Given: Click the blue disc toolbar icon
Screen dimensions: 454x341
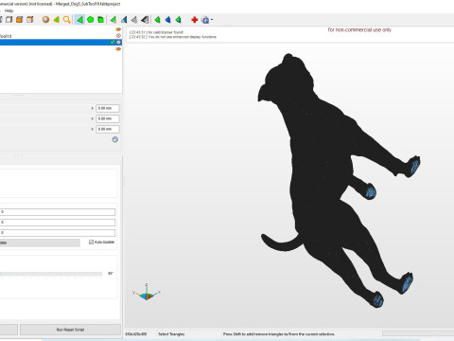Looking at the screenshot, I should click(x=205, y=20).
